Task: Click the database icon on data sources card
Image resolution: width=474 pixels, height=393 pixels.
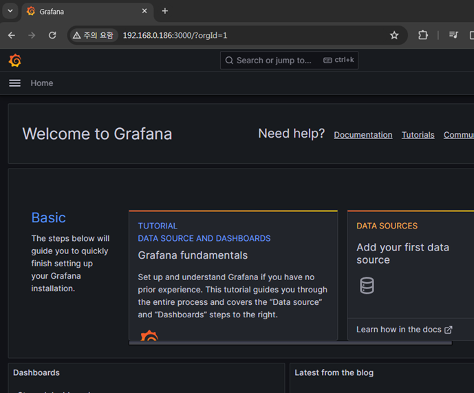Action: pos(367,286)
